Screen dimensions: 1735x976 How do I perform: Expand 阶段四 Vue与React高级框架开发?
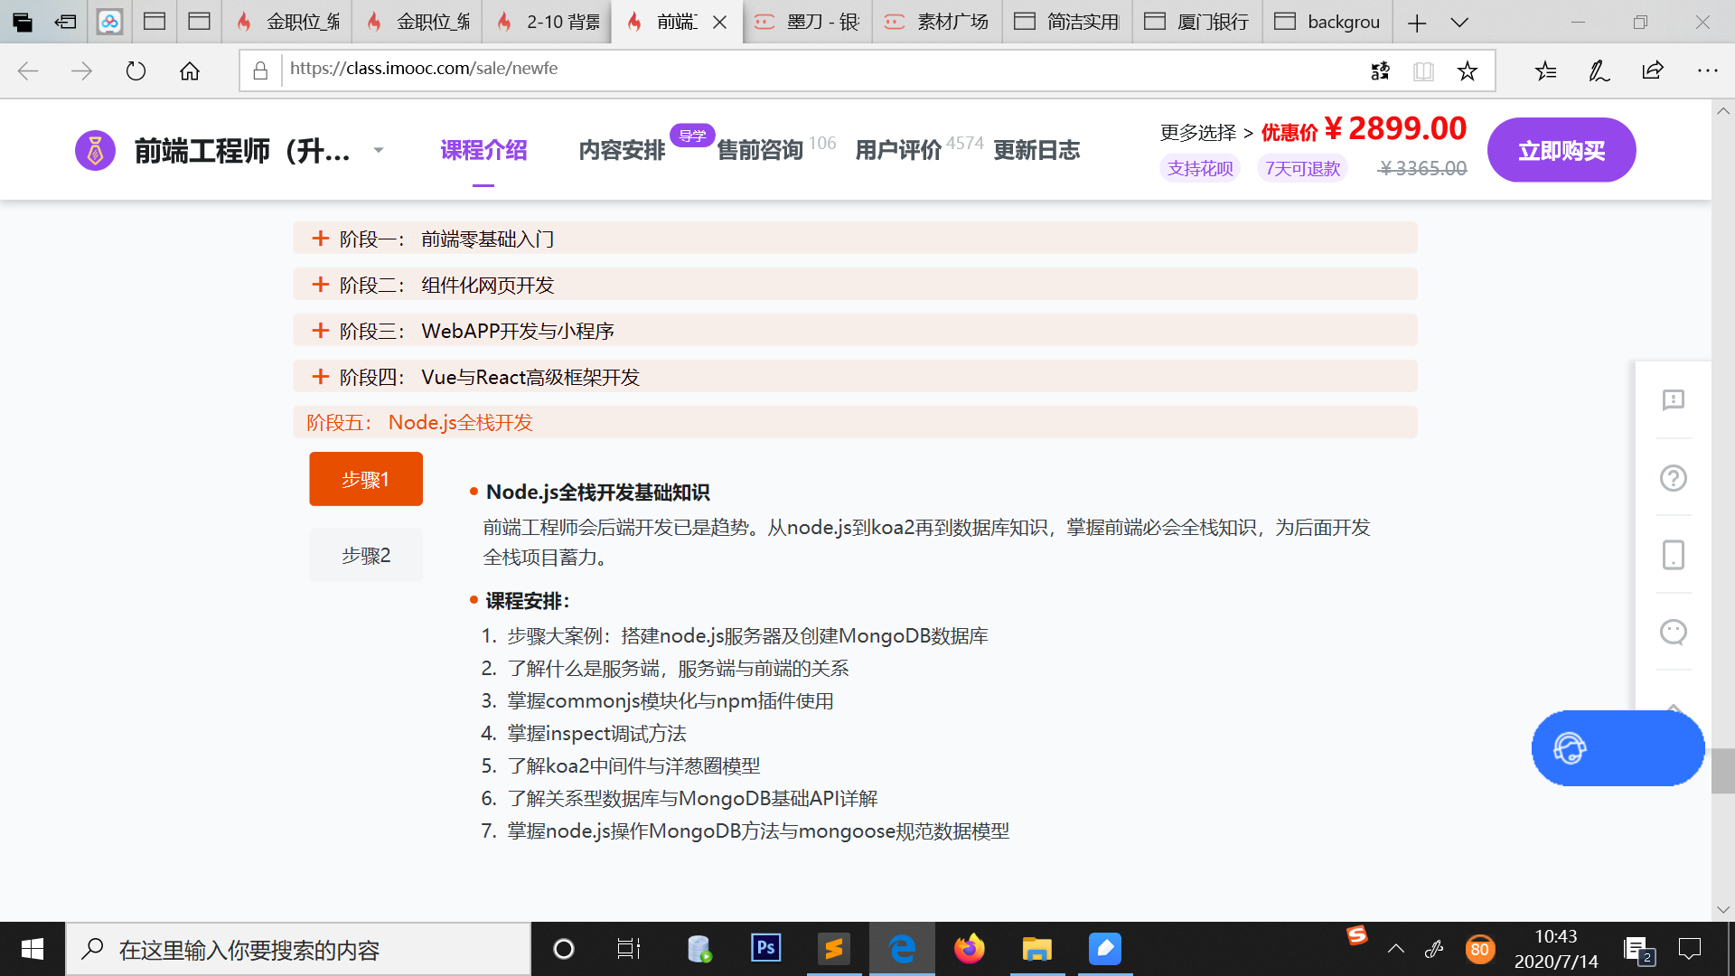[855, 377]
